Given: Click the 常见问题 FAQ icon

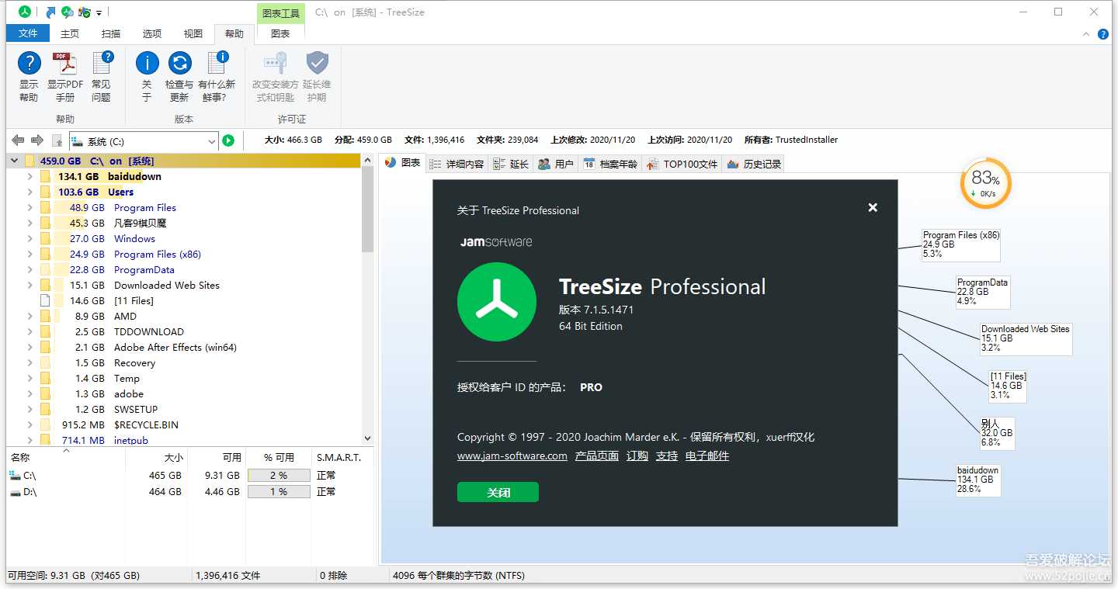Looking at the screenshot, I should tap(102, 63).
